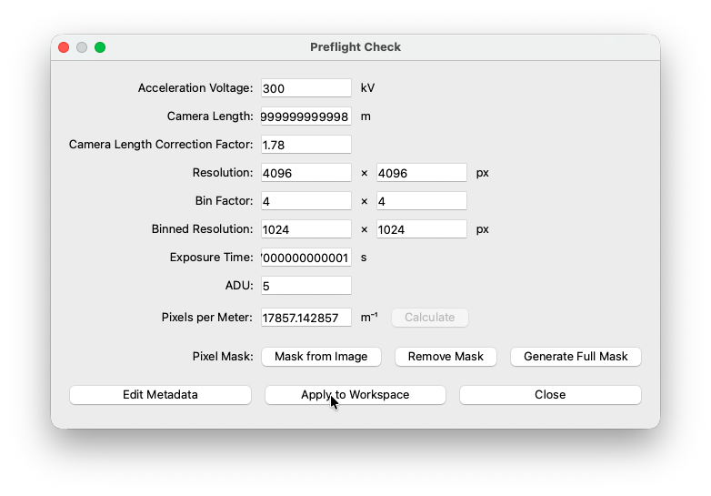Viewport: 711px width, 496px height.
Task: Generate Full Mask for pixels
Action: [x=576, y=357]
